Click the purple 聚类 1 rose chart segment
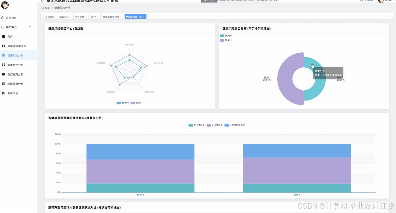 pos(285,79)
